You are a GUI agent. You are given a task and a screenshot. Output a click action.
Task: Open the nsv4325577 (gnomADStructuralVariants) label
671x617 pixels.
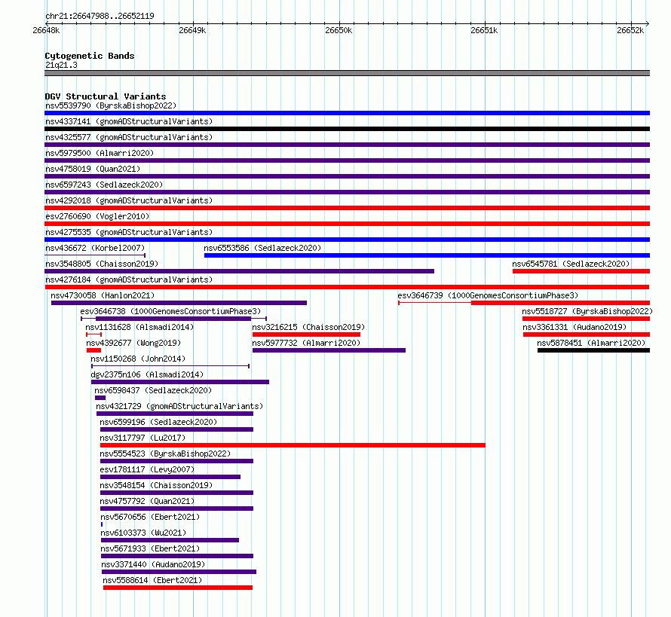(x=129, y=137)
